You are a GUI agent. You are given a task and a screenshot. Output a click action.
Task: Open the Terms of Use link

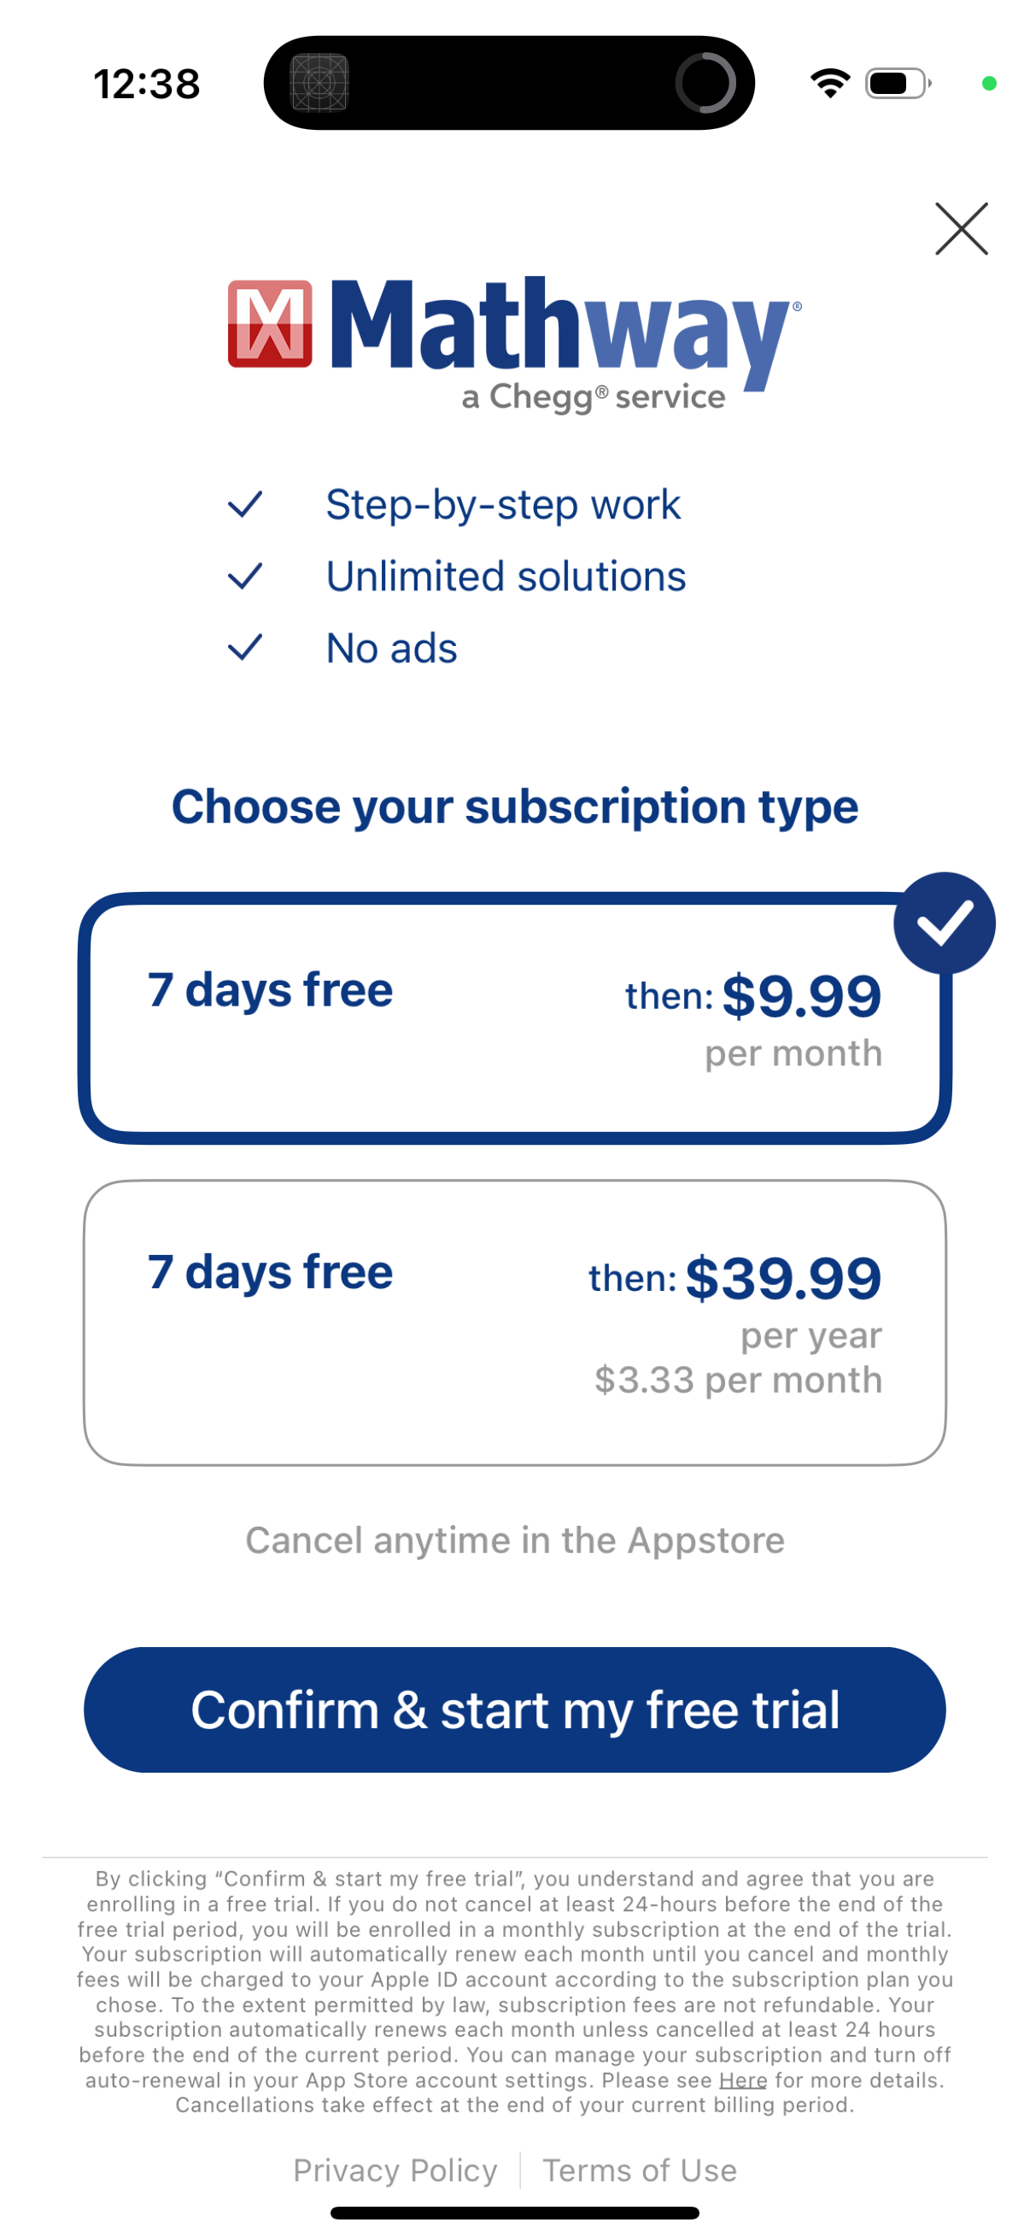[x=640, y=2171]
